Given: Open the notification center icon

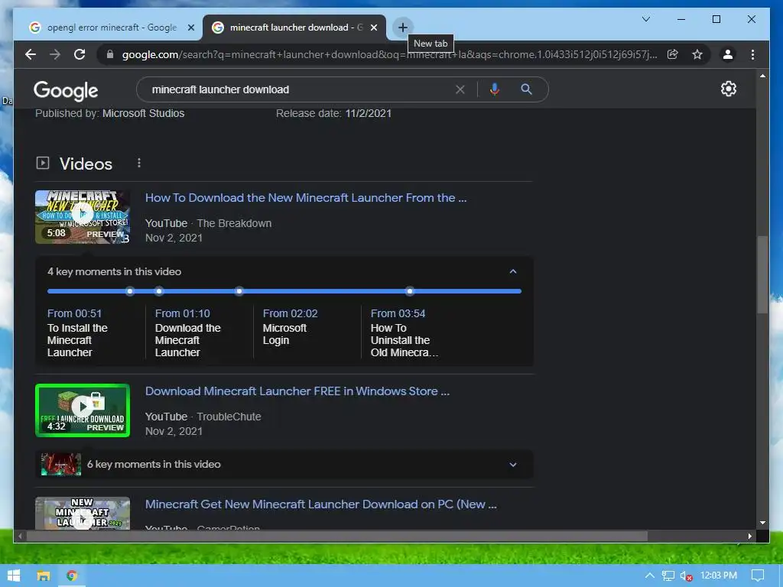Looking at the screenshot, I should click(x=758, y=576).
